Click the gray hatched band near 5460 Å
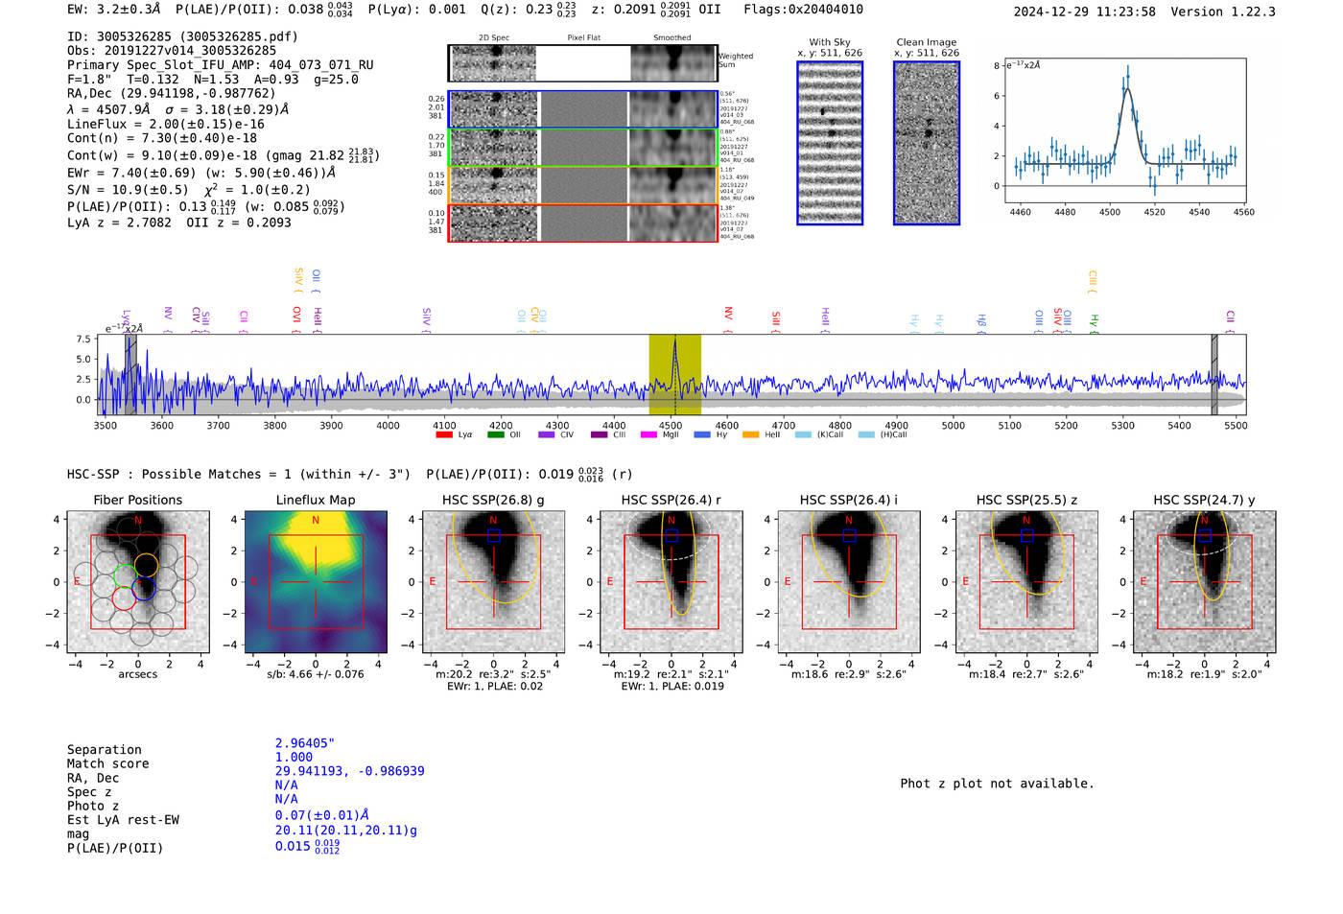The height and width of the screenshot is (914, 1343). pos(1214,374)
